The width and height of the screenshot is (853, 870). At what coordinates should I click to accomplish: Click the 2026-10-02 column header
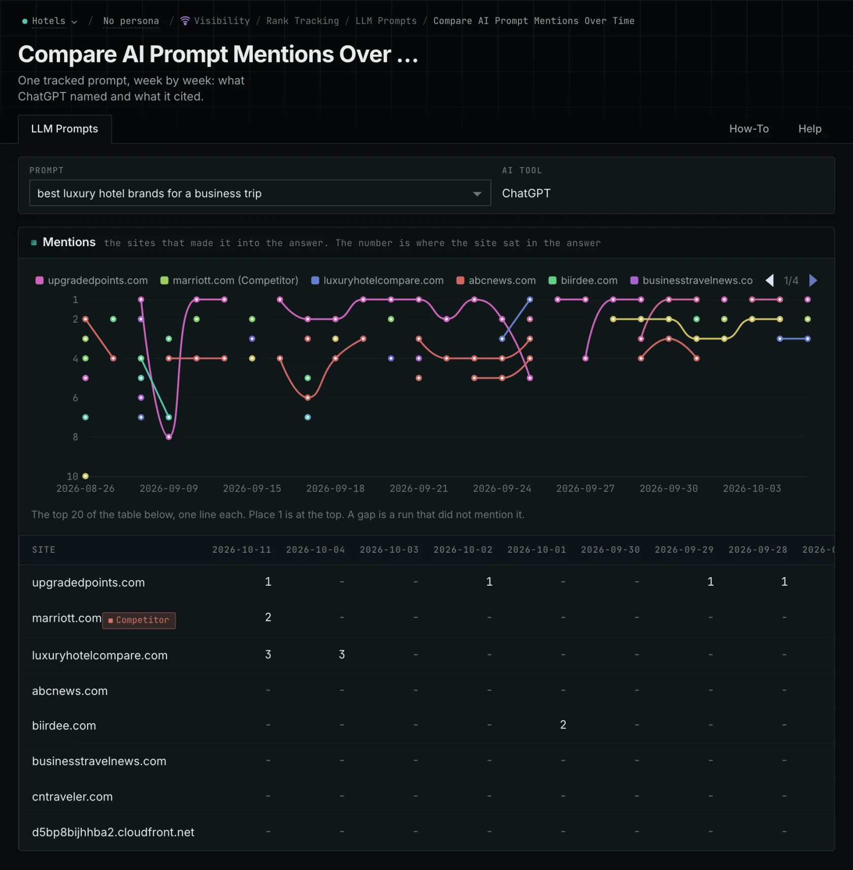click(463, 550)
